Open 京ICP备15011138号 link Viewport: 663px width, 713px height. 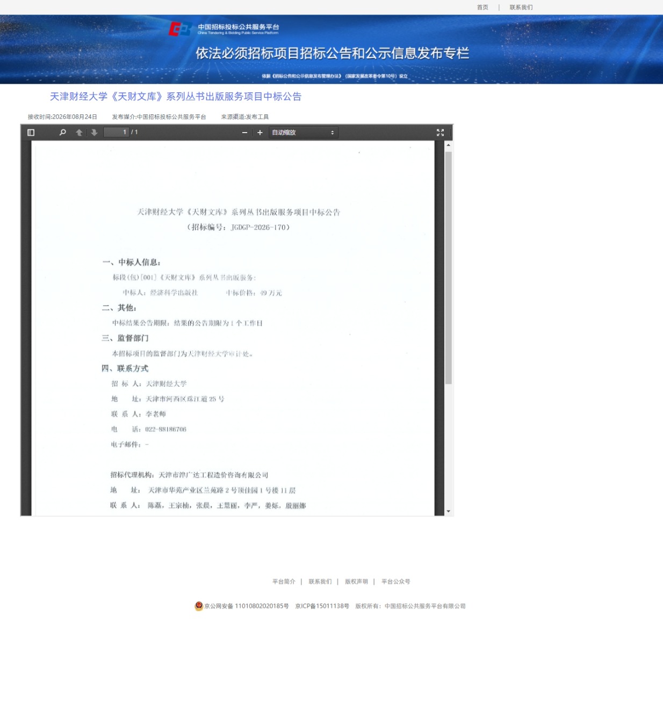coord(322,606)
